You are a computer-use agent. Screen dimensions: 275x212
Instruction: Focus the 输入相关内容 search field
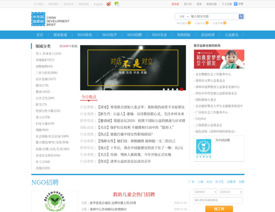214,17
